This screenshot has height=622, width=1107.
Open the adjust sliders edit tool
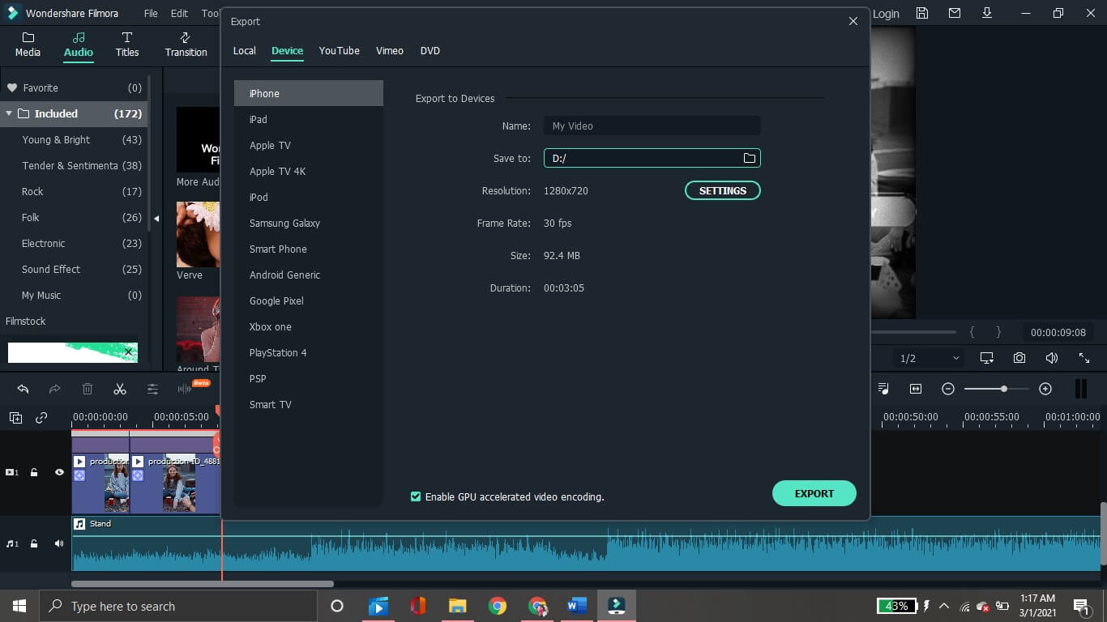coord(152,389)
